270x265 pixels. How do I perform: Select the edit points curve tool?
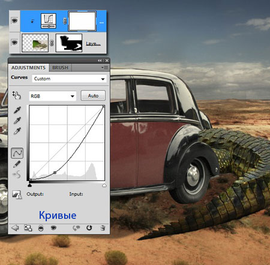17,153
